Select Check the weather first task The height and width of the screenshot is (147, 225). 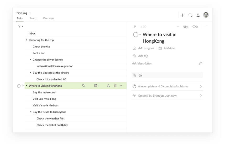76,119
